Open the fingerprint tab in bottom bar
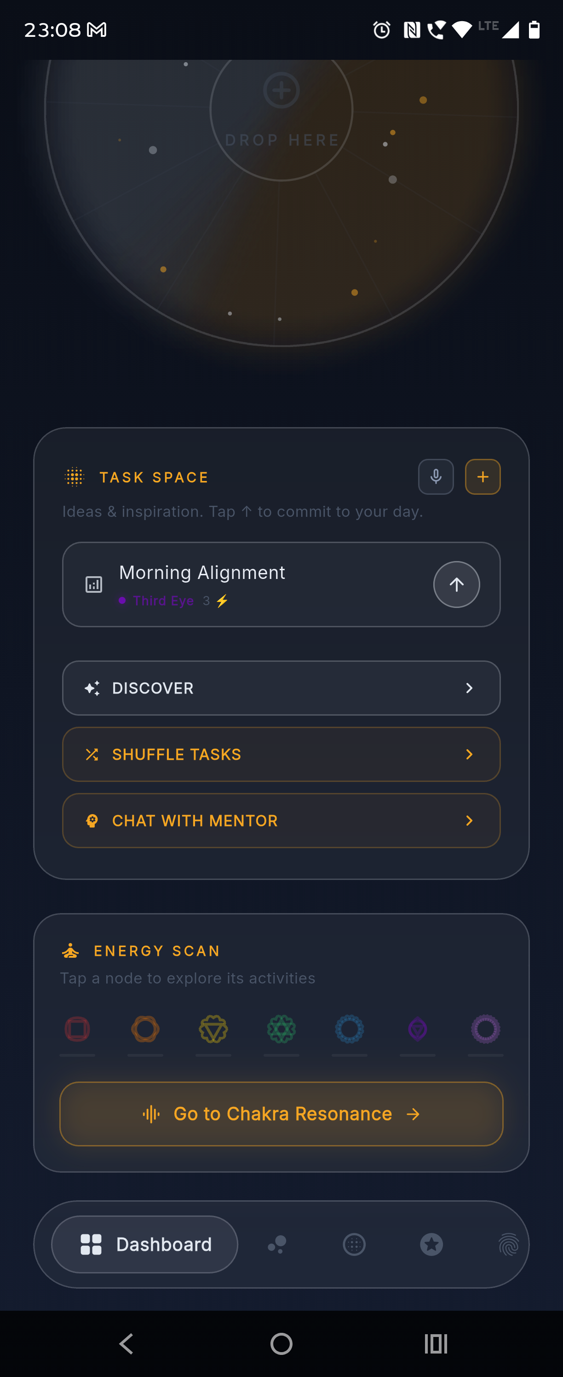 [x=509, y=1244]
